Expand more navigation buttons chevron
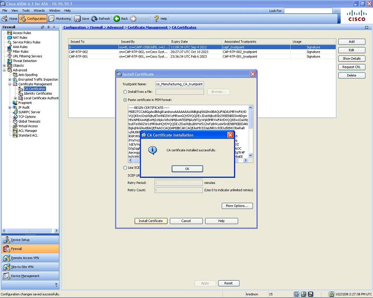The width and height of the screenshot is (373, 298). click(56, 284)
